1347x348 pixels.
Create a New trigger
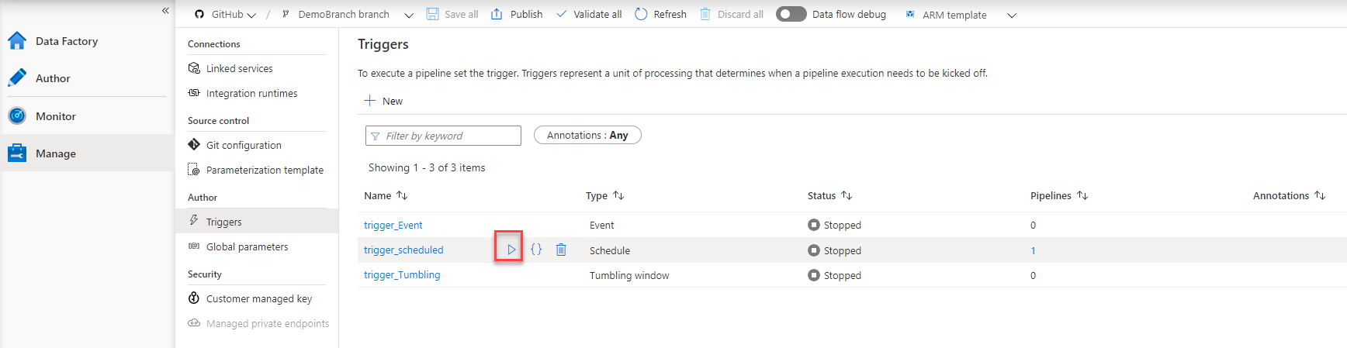384,101
